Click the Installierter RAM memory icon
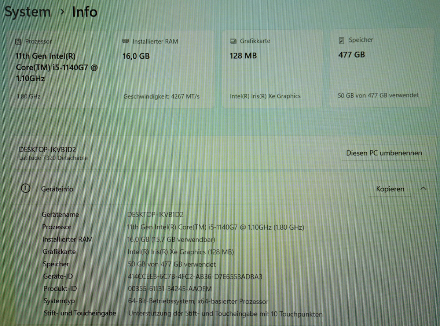The width and height of the screenshot is (440, 326). tap(125, 41)
